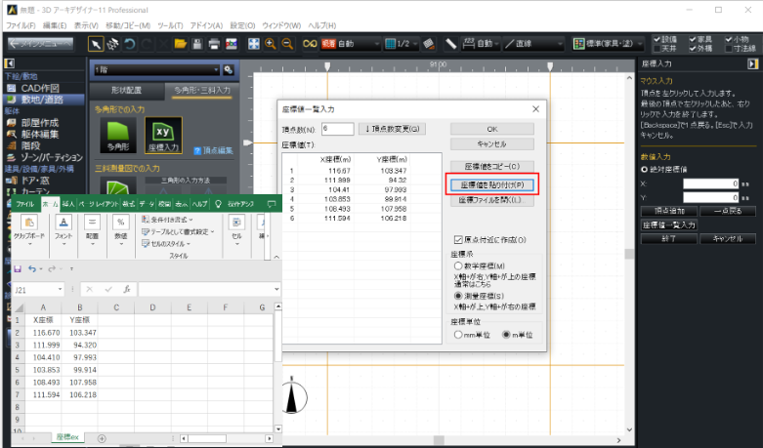
Task: Click the save icon in Excel quick access
Action: 19,268
